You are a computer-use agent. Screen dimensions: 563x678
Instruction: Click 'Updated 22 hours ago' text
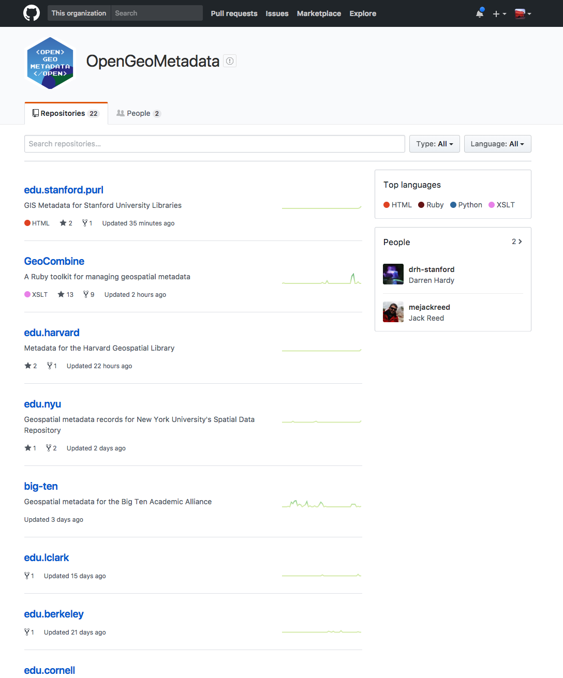pyautogui.click(x=99, y=366)
